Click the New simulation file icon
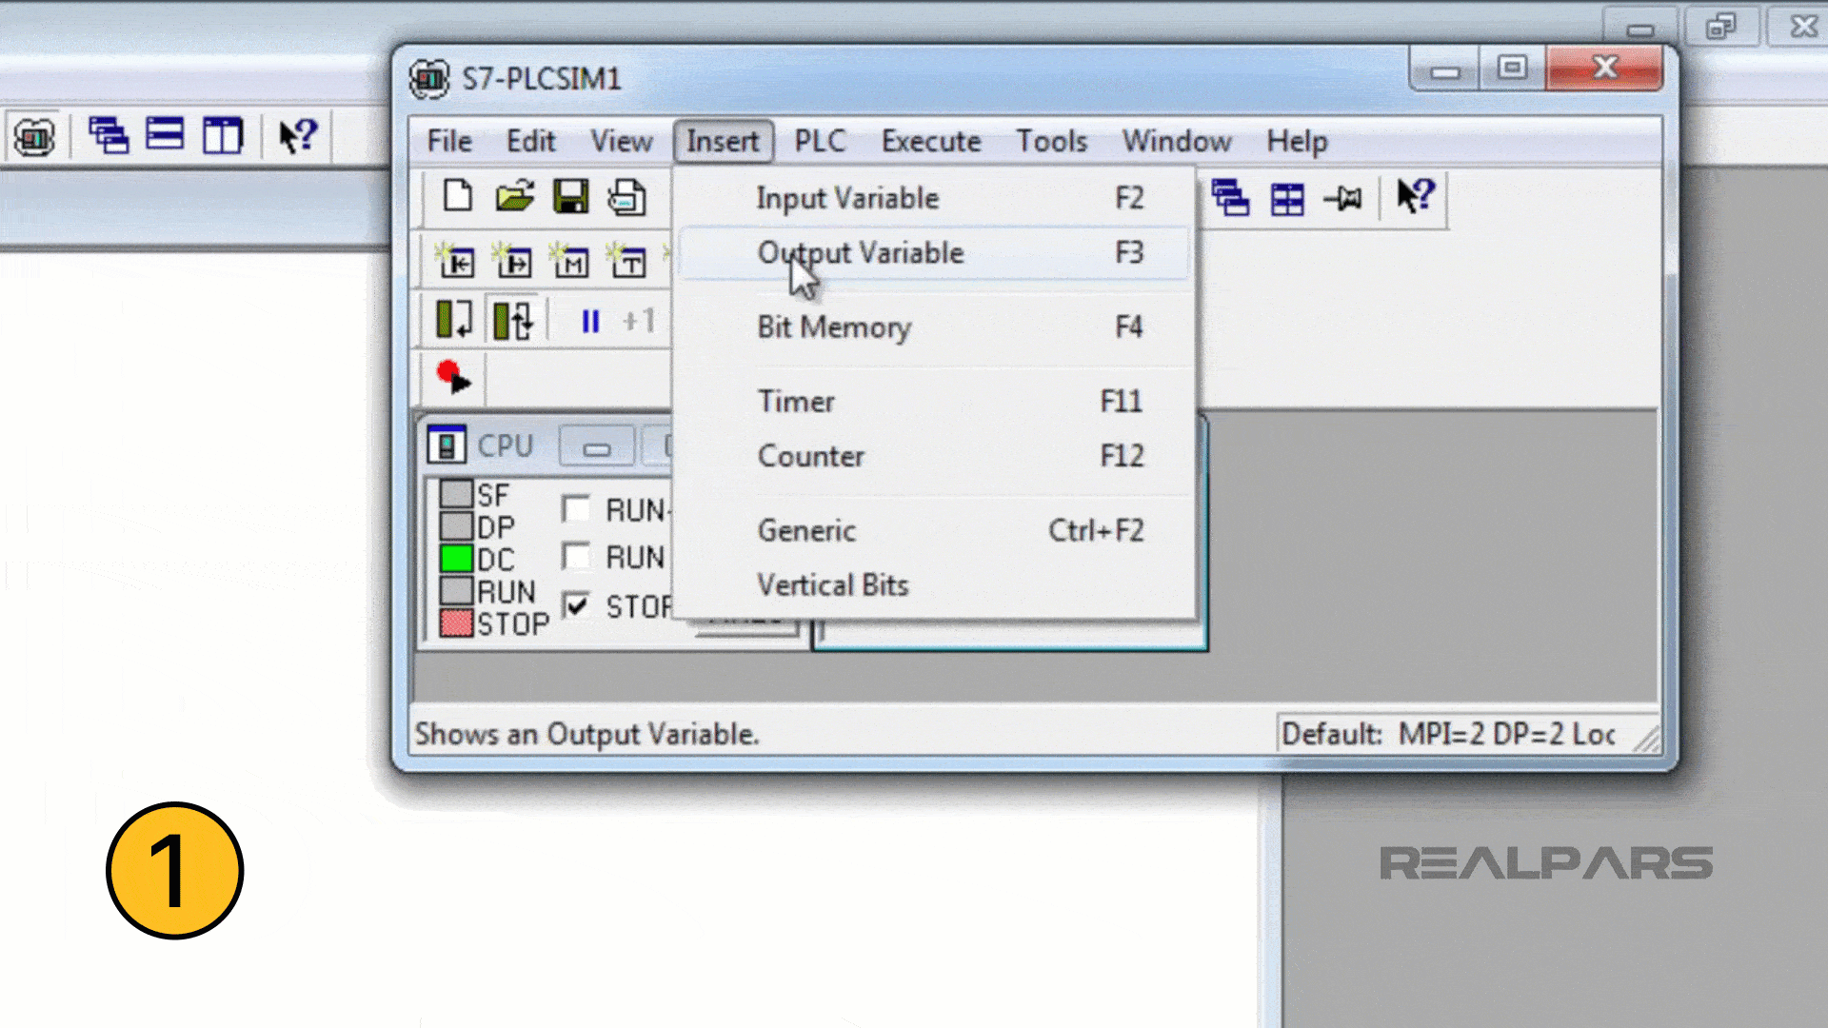The image size is (1828, 1028). [x=458, y=197]
